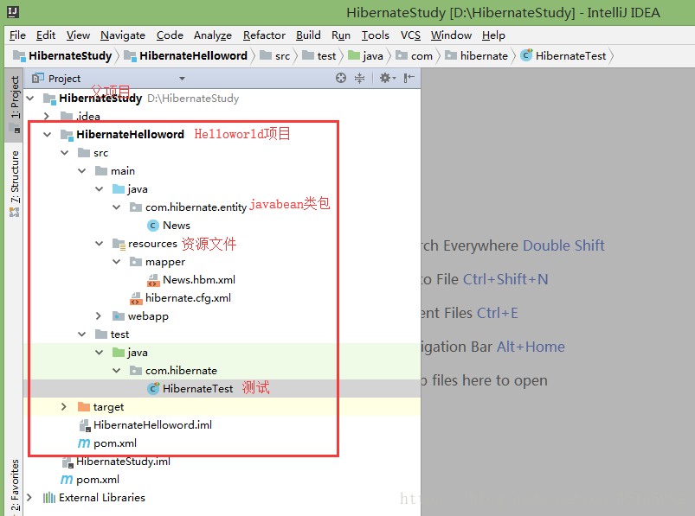Open the Favorites tool window tab
Screen dimensions: 695x516
click(x=15, y=485)
